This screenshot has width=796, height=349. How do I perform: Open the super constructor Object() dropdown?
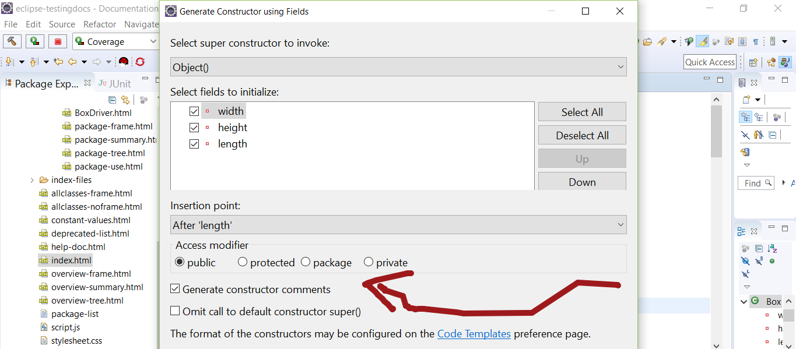[x=398, y=67]
